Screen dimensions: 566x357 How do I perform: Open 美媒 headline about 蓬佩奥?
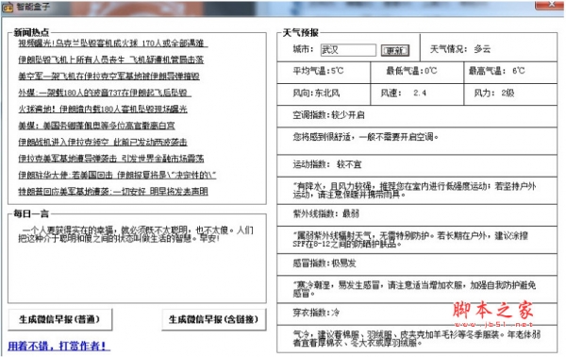[x=97, y=126]
